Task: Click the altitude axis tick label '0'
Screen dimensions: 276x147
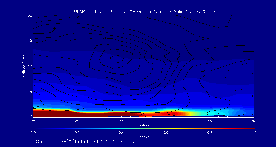Action: click(x=30, y=116)
